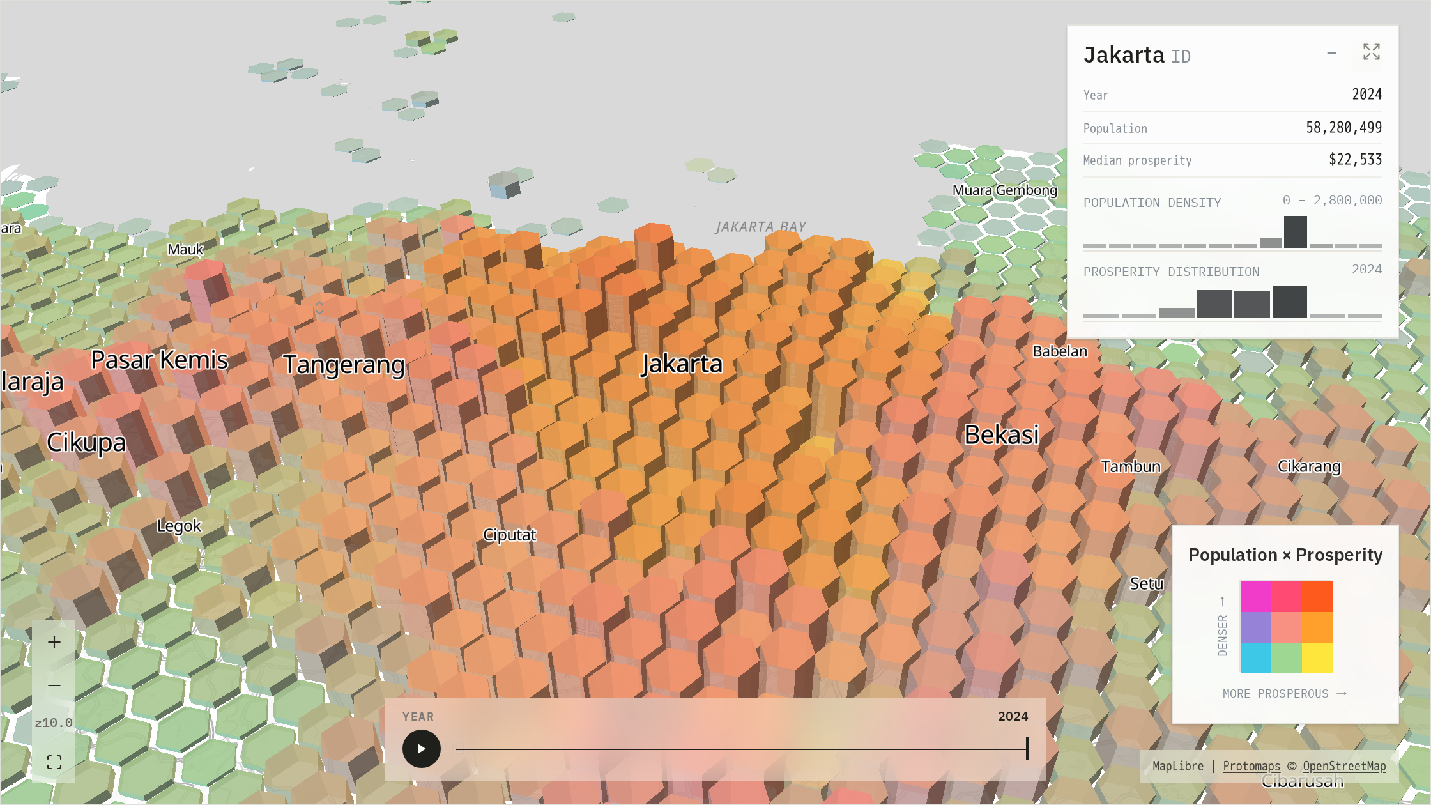Zoom out with the minus button

click(x=54, y=686)
